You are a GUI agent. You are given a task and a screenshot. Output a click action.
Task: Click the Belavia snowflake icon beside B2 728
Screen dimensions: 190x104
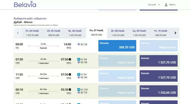(79, 44)
